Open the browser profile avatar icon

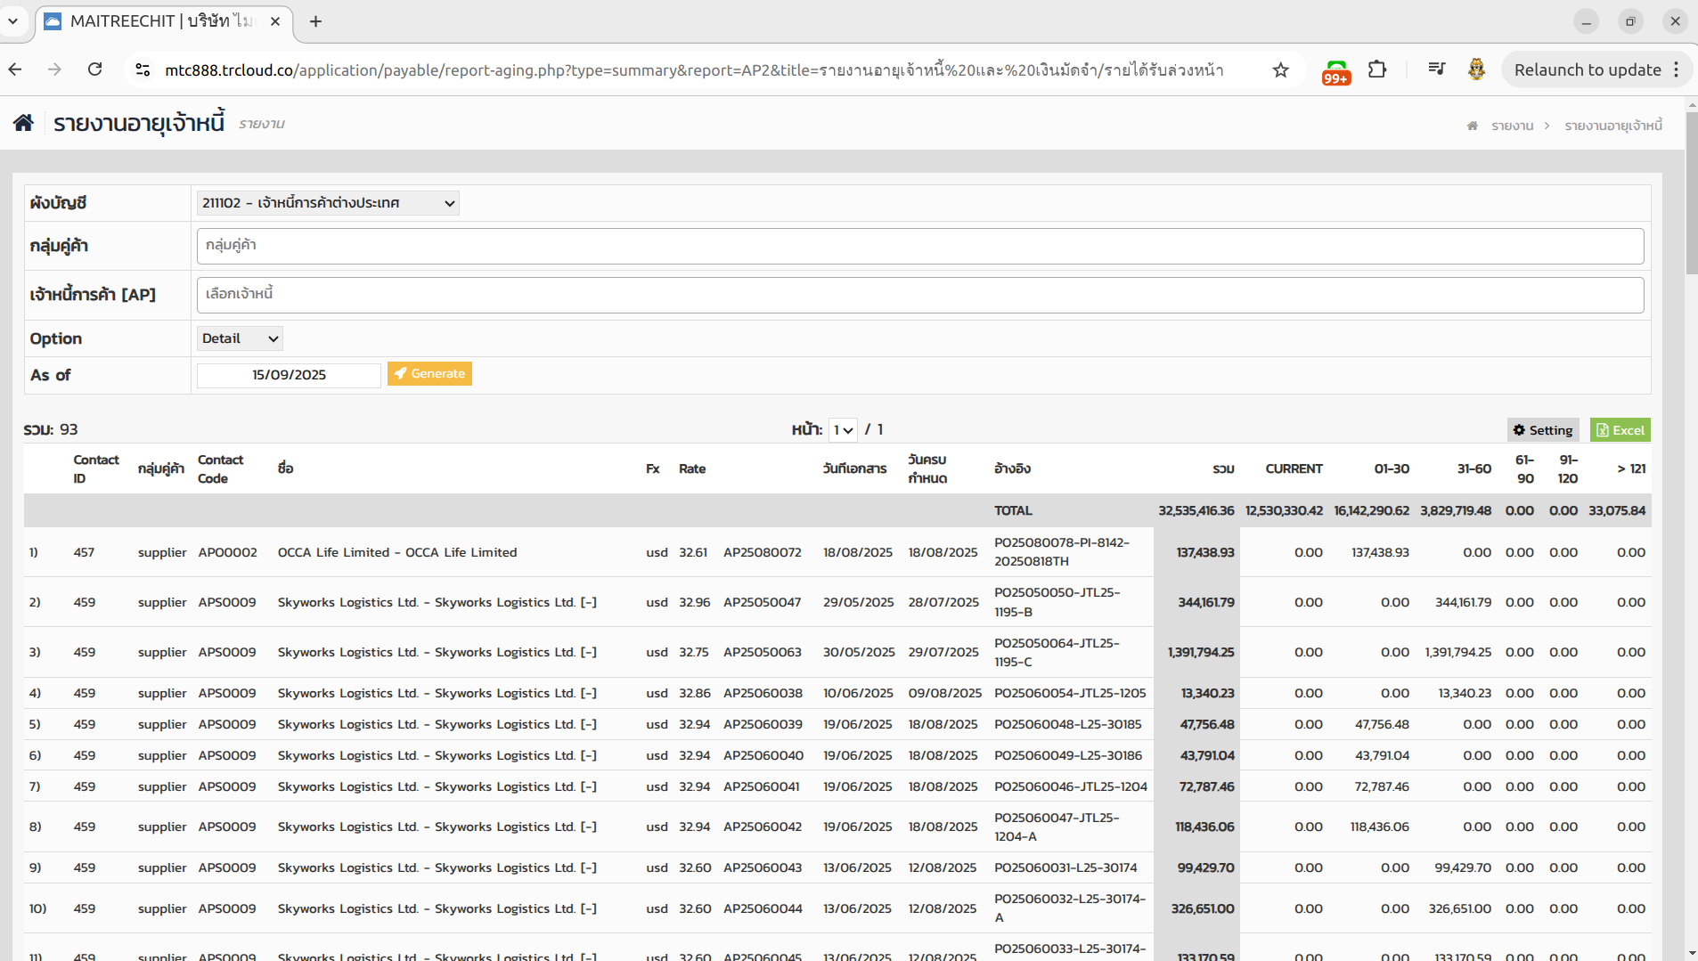[1476, 69]
